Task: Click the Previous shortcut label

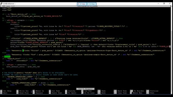Action: click(154, 91)
